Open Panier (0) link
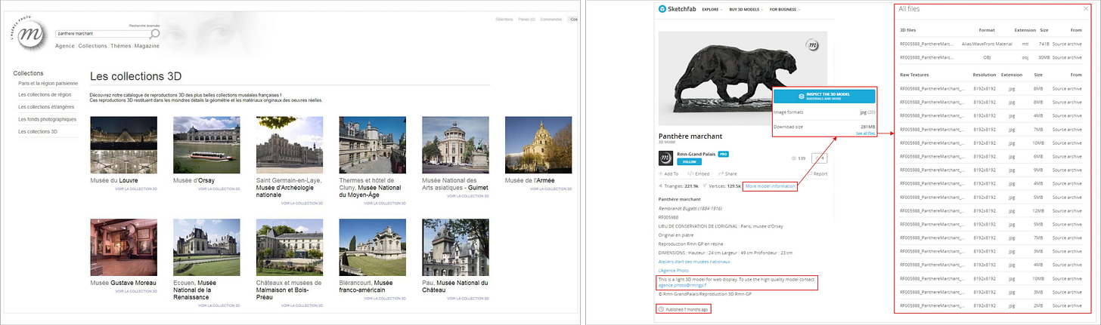The width and height of the screenshot is (1101, 325). click(x=526, y=19)
